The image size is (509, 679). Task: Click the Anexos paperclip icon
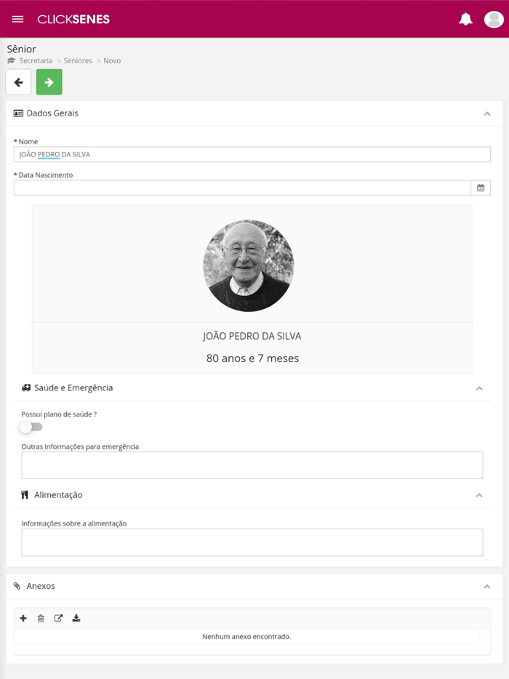[x=17, y=586]
